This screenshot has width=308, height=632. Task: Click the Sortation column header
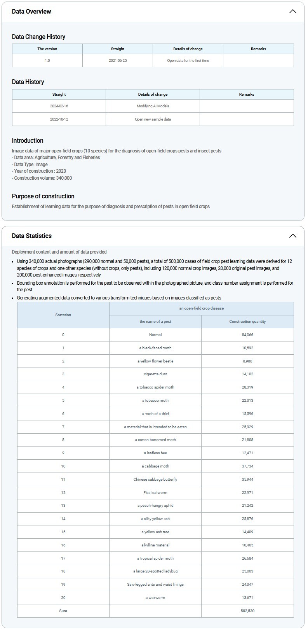[x=63, y=315]
